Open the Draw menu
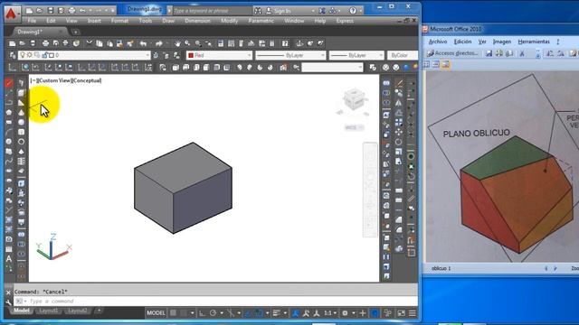This screenshot has width=579, height=325. click(x=168, y=21)
